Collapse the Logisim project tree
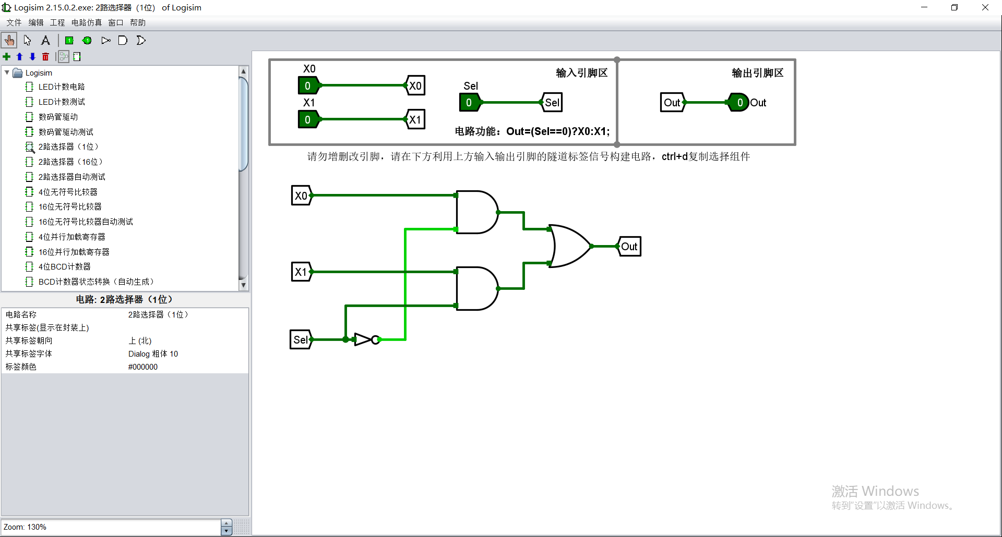Viewport: 1002px width, 537px height. click(x=6, y=72)
